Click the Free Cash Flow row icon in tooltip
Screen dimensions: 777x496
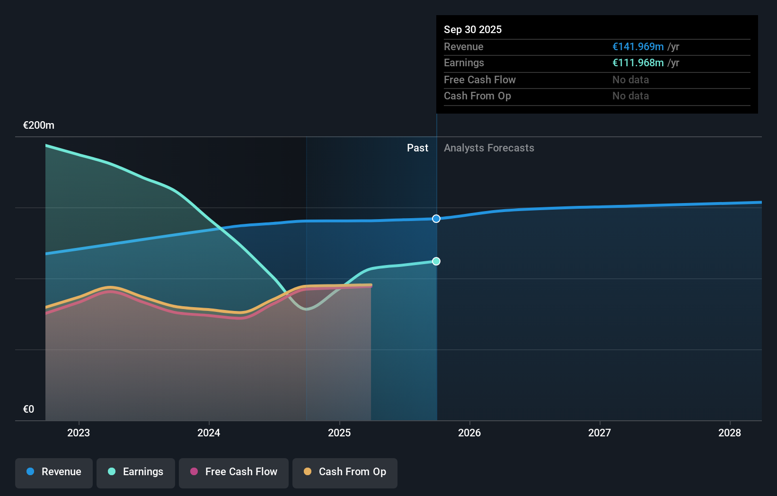tap(480, 80)
